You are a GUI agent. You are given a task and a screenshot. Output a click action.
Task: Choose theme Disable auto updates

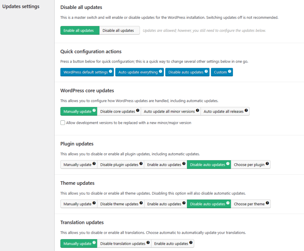(x=209, y=204)
